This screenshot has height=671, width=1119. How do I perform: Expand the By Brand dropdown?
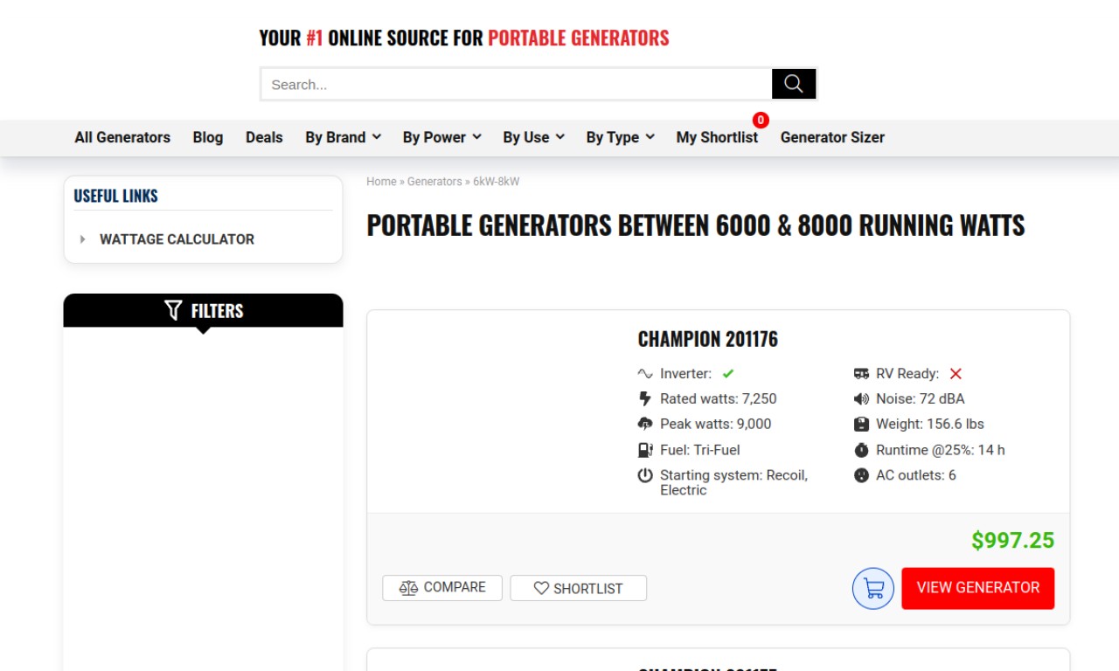344,137
